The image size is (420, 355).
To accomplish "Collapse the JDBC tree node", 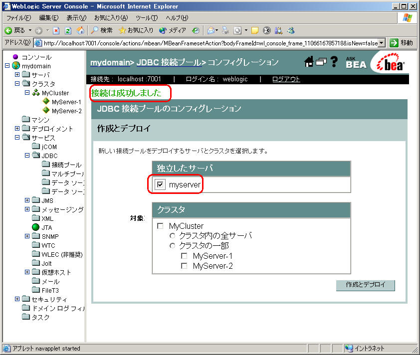I will tap(27, 156).
